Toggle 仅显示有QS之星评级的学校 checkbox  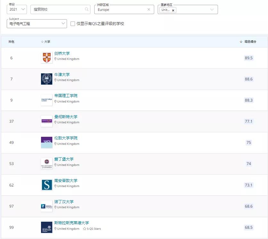73,24
